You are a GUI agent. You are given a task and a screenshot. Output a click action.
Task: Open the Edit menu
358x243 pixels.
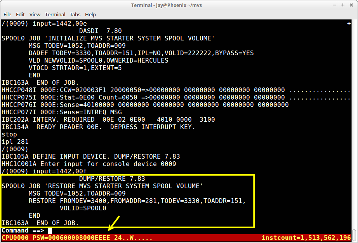pyautogui.click(x=20, y=15)
